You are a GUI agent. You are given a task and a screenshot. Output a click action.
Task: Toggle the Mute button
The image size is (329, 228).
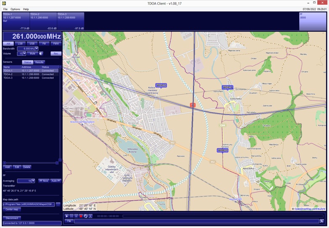[x=32, y=54]
